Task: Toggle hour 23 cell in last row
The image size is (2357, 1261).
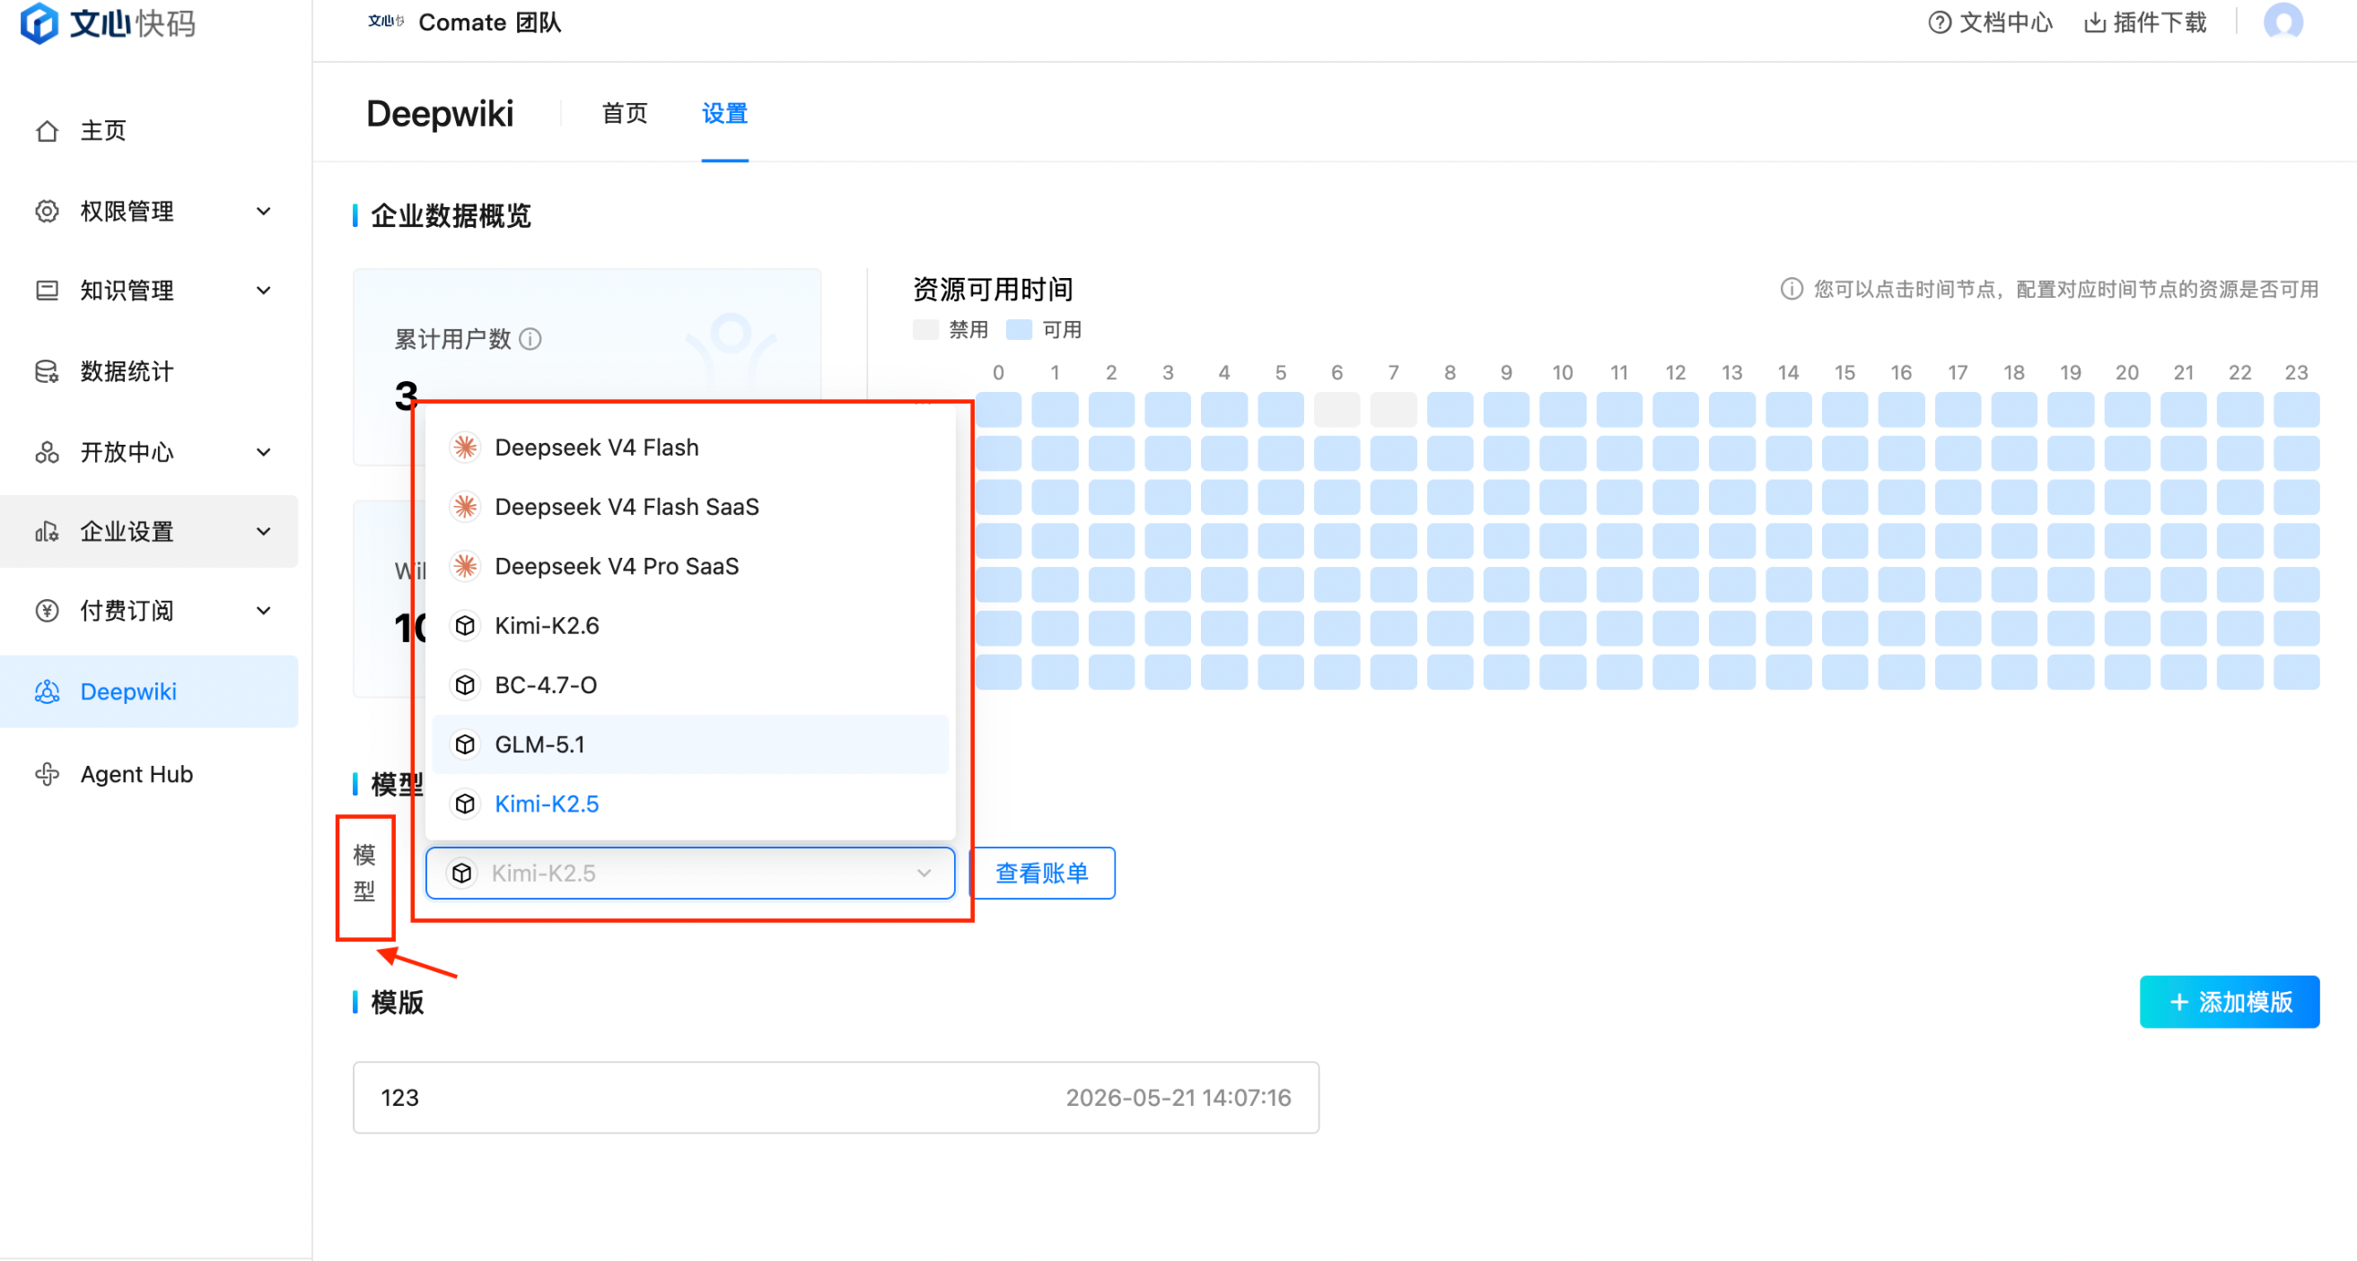Action: point(2297,672)
